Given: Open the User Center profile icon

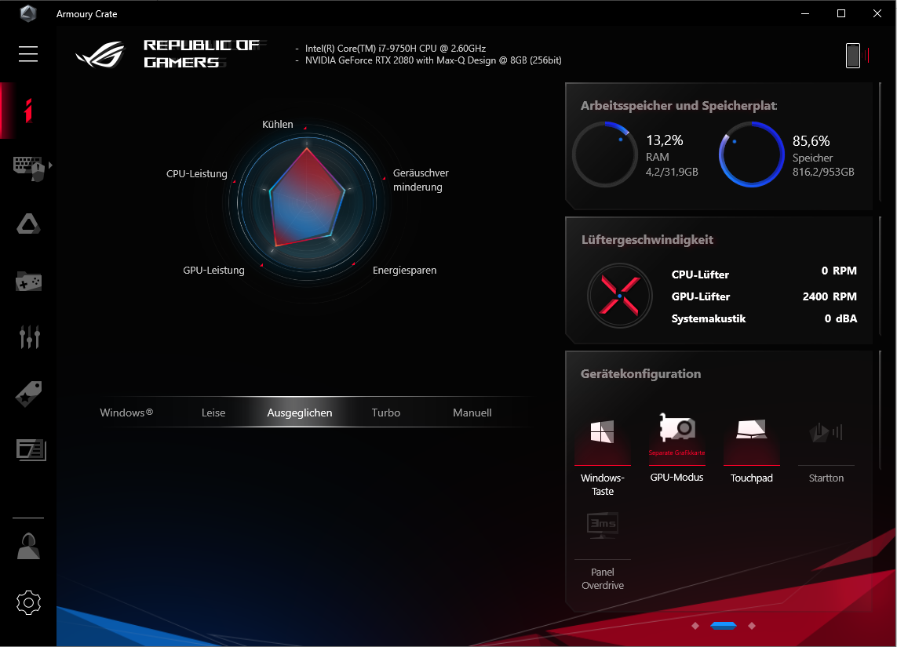Looking at the screenshot, I should 28,546.
